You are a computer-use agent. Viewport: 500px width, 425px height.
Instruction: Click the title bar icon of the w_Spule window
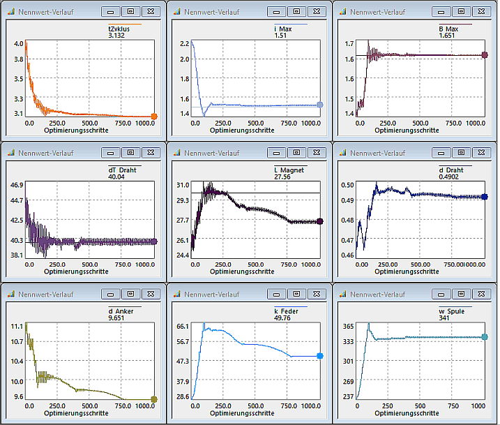pyautogui.click(x=341, y=293)
